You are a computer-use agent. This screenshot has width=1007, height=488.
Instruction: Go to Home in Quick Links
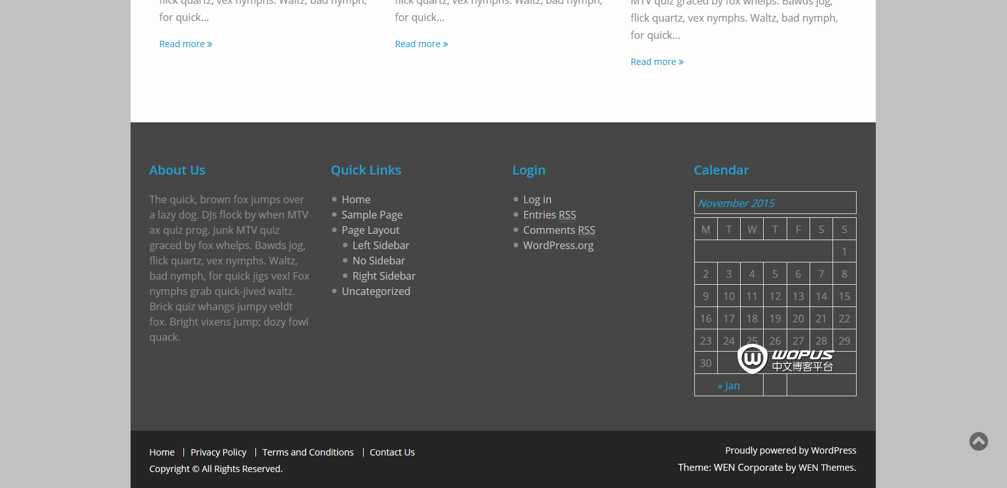point(355,199)
